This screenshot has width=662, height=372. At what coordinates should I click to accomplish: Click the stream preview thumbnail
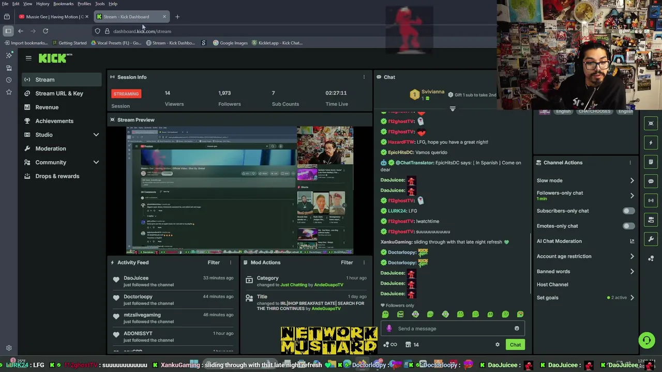coord(239,191)
